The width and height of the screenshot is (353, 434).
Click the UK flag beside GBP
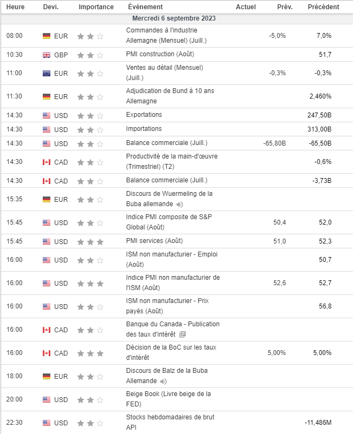click(47, 55)
